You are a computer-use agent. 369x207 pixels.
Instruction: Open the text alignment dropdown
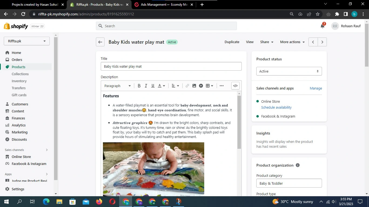click(x=176, y=86)
